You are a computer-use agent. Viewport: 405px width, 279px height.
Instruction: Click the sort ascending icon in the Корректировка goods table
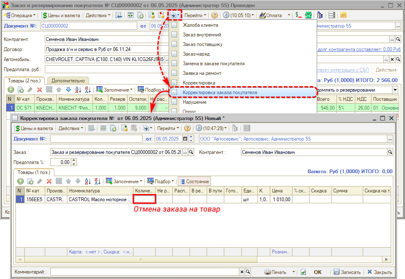(88, 182)
